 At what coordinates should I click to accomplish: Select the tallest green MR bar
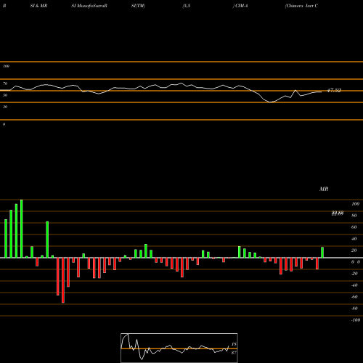click(22, 229)
